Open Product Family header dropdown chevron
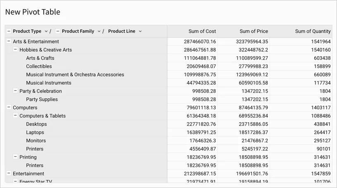This screenshot has height=188, width=337. (99, 31)
